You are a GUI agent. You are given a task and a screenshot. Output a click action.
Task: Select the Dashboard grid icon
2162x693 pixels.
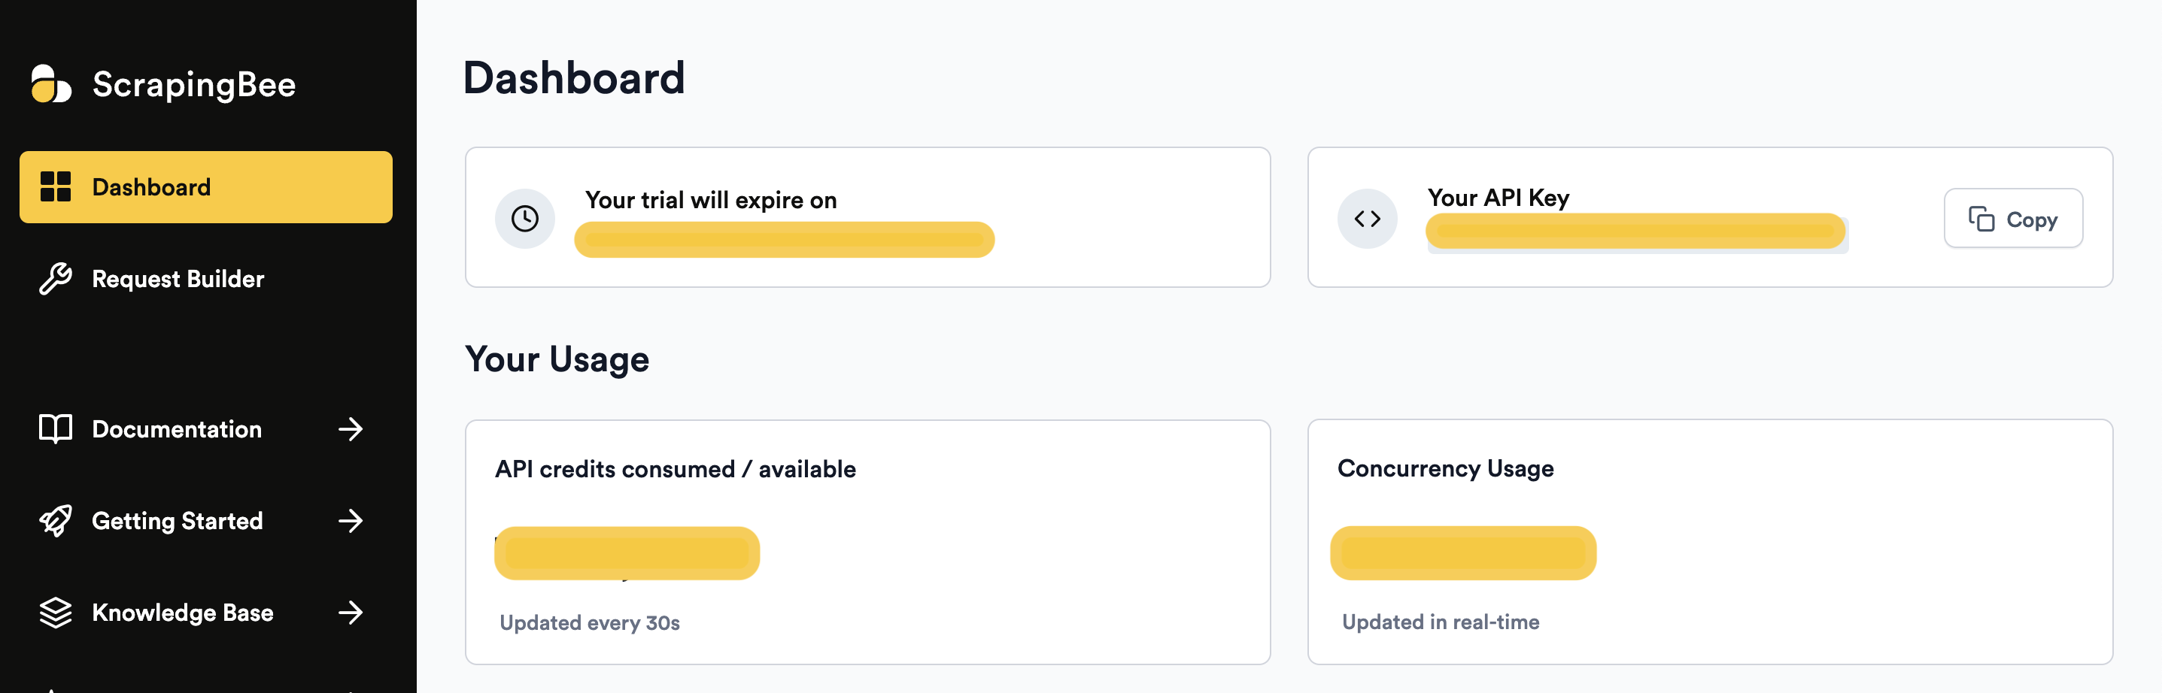56,187
